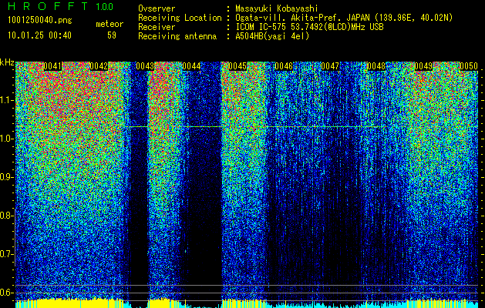Image resolution: width=485 pixels, height=308 pixels.
Task: Click the 0043 time marker
Action: (x=145, y=66)
